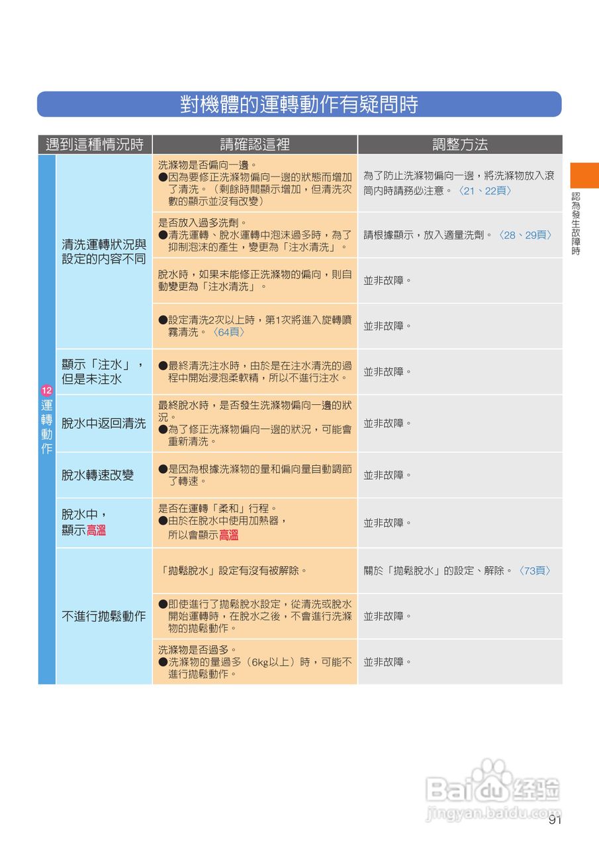Click the text 洗滌物是否偏向一邊。
Screen dimensions: 599x847
(207, 165)
